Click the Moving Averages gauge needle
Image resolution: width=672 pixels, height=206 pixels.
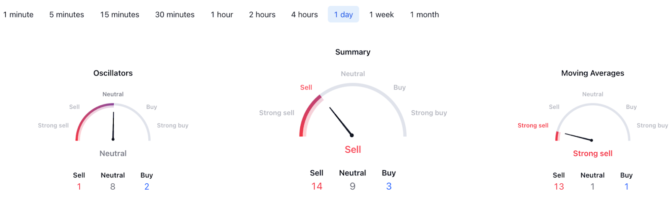(x=578, y=137)
